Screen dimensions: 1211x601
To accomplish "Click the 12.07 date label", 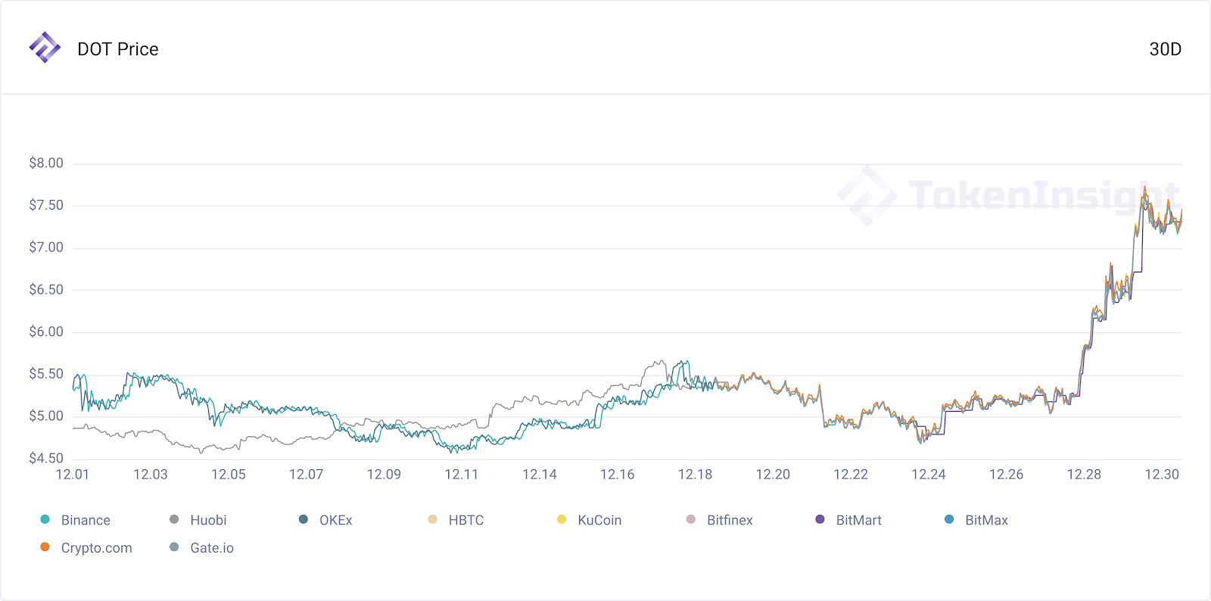I will [306, 475].
